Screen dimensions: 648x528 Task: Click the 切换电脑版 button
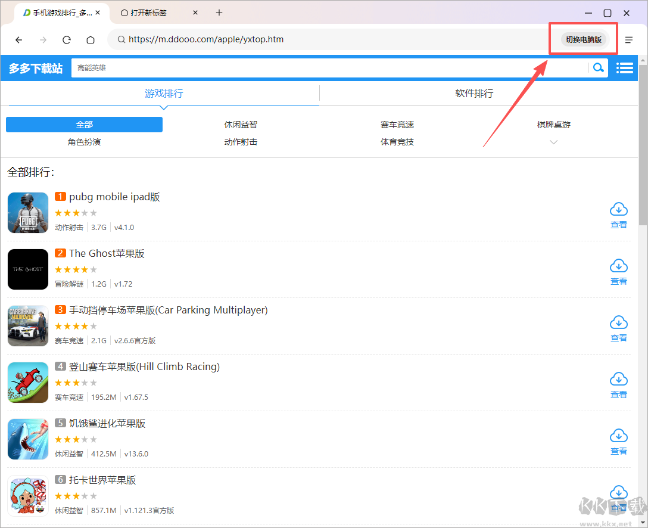click(x=584, y=40)
